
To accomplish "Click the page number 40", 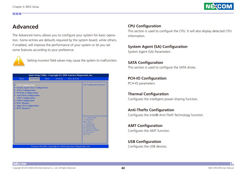I will 123,168.
